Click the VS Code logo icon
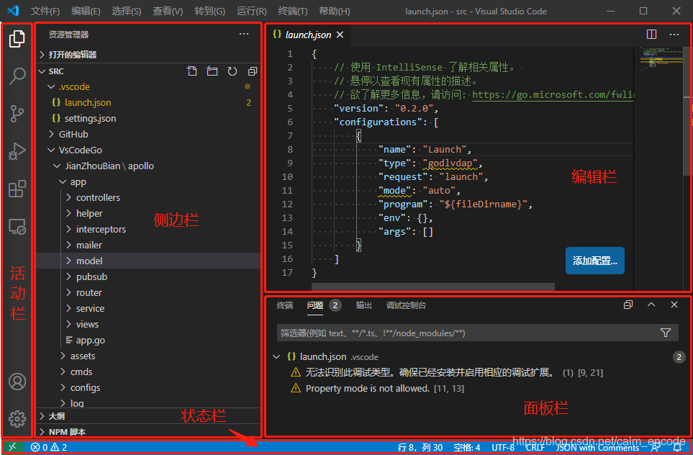 click(x=13, y=11)
